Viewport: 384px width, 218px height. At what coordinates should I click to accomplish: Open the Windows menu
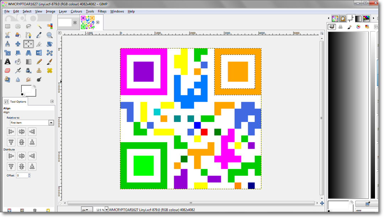coord(117,11)
